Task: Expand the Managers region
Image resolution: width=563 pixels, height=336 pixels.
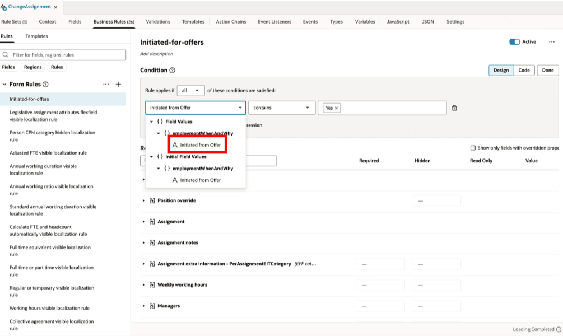Action: 143,306
